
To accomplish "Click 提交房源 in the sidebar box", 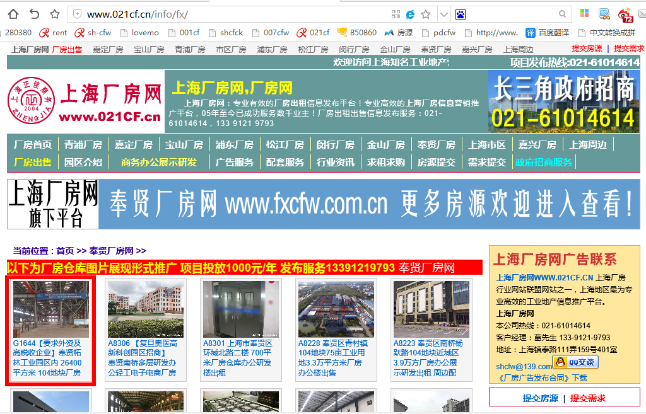I will click(540, 398).
